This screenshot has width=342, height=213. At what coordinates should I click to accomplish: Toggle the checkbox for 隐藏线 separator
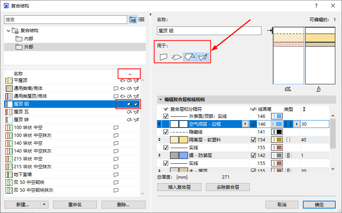coord(166,132)
